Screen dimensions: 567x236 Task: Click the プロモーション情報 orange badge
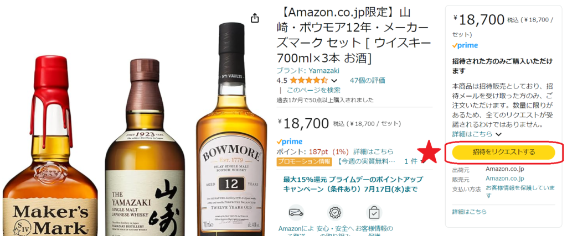click(x=304, y=161)
